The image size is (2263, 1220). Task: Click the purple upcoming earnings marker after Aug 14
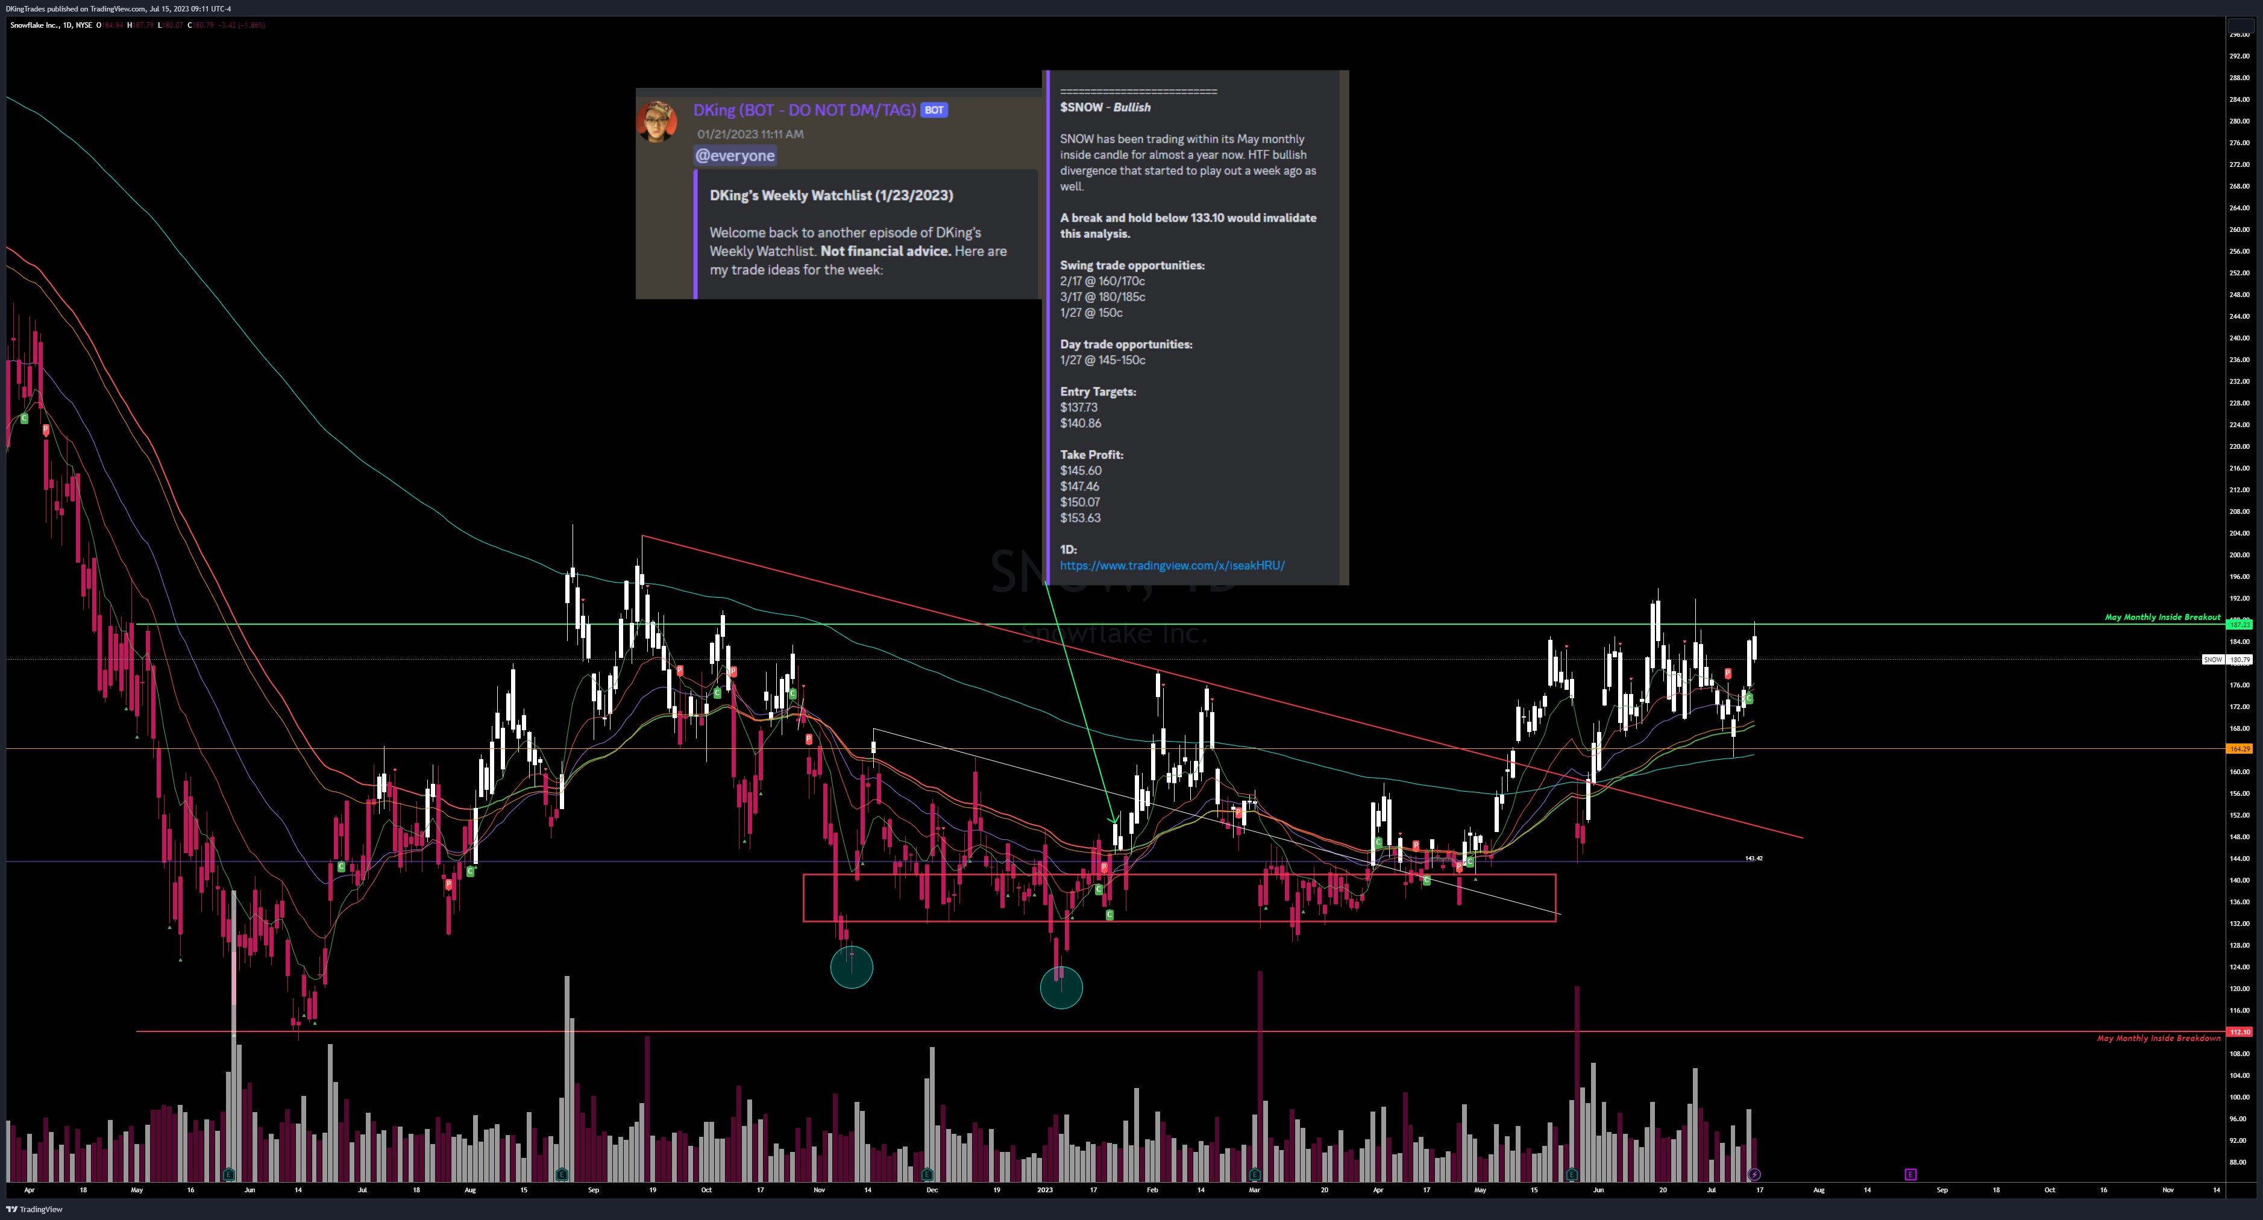pyautogui.click(x=1910, y=1174)
